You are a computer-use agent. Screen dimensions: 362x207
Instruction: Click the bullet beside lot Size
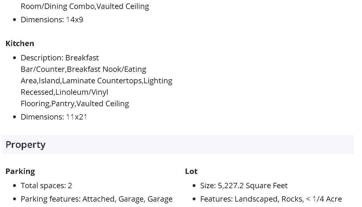pyautogui.click(x=194, y=186)
